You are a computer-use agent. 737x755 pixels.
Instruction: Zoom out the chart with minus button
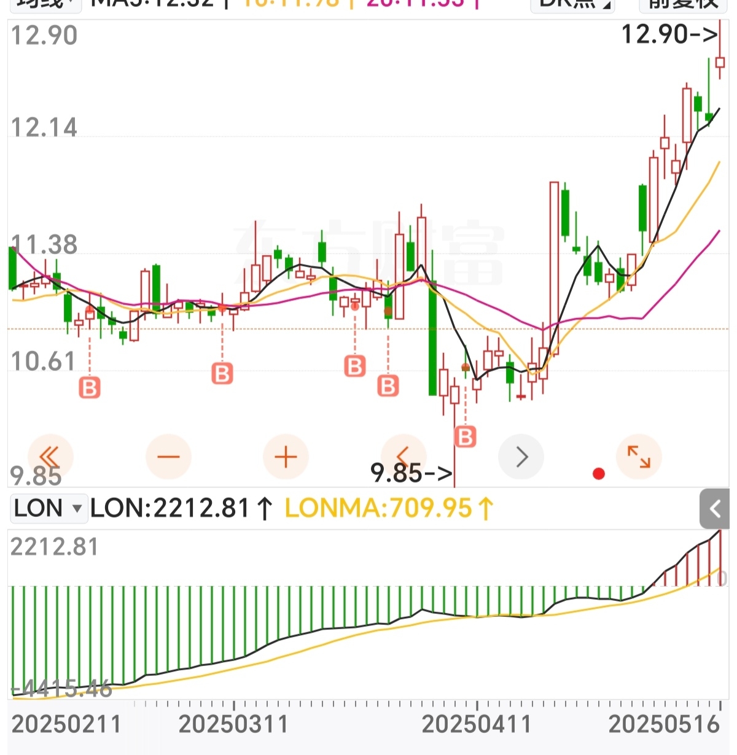tap(168, 457)
